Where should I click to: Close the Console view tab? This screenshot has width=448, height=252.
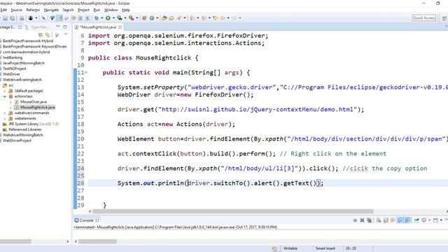97,220
